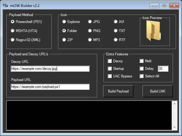Click the folder icon in Icon Preview

tap(154, 32)
